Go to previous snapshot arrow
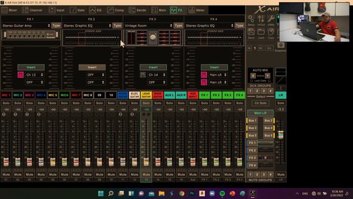Image resolution: width=353 pixels, height=199 pixels. [249, 48]
